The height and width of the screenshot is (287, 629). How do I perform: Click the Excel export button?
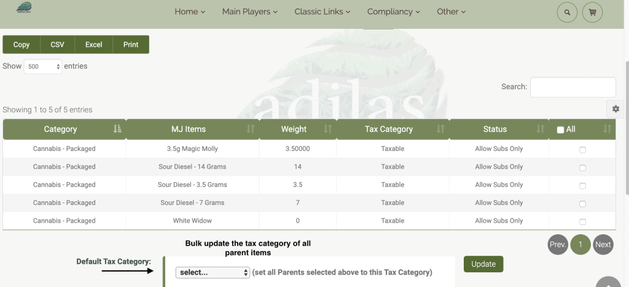pos(93,44)
